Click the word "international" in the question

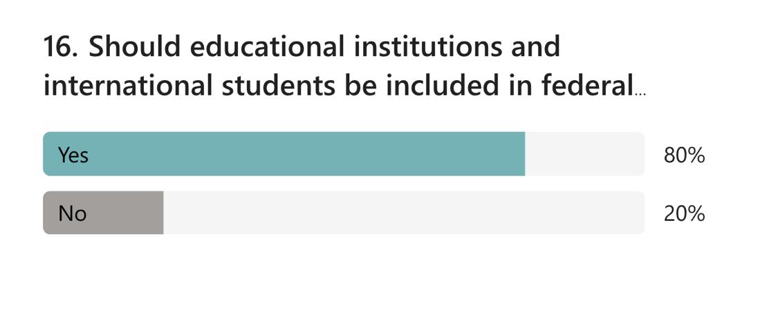coord(128,86)
